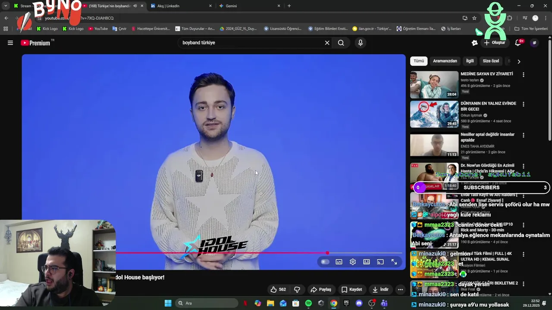Open YouTube notifications bell
Viewport: 552px width, 310px height.
tap(518, 43)
